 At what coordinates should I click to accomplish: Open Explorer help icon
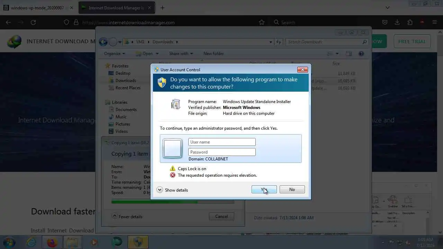point(361,54)
